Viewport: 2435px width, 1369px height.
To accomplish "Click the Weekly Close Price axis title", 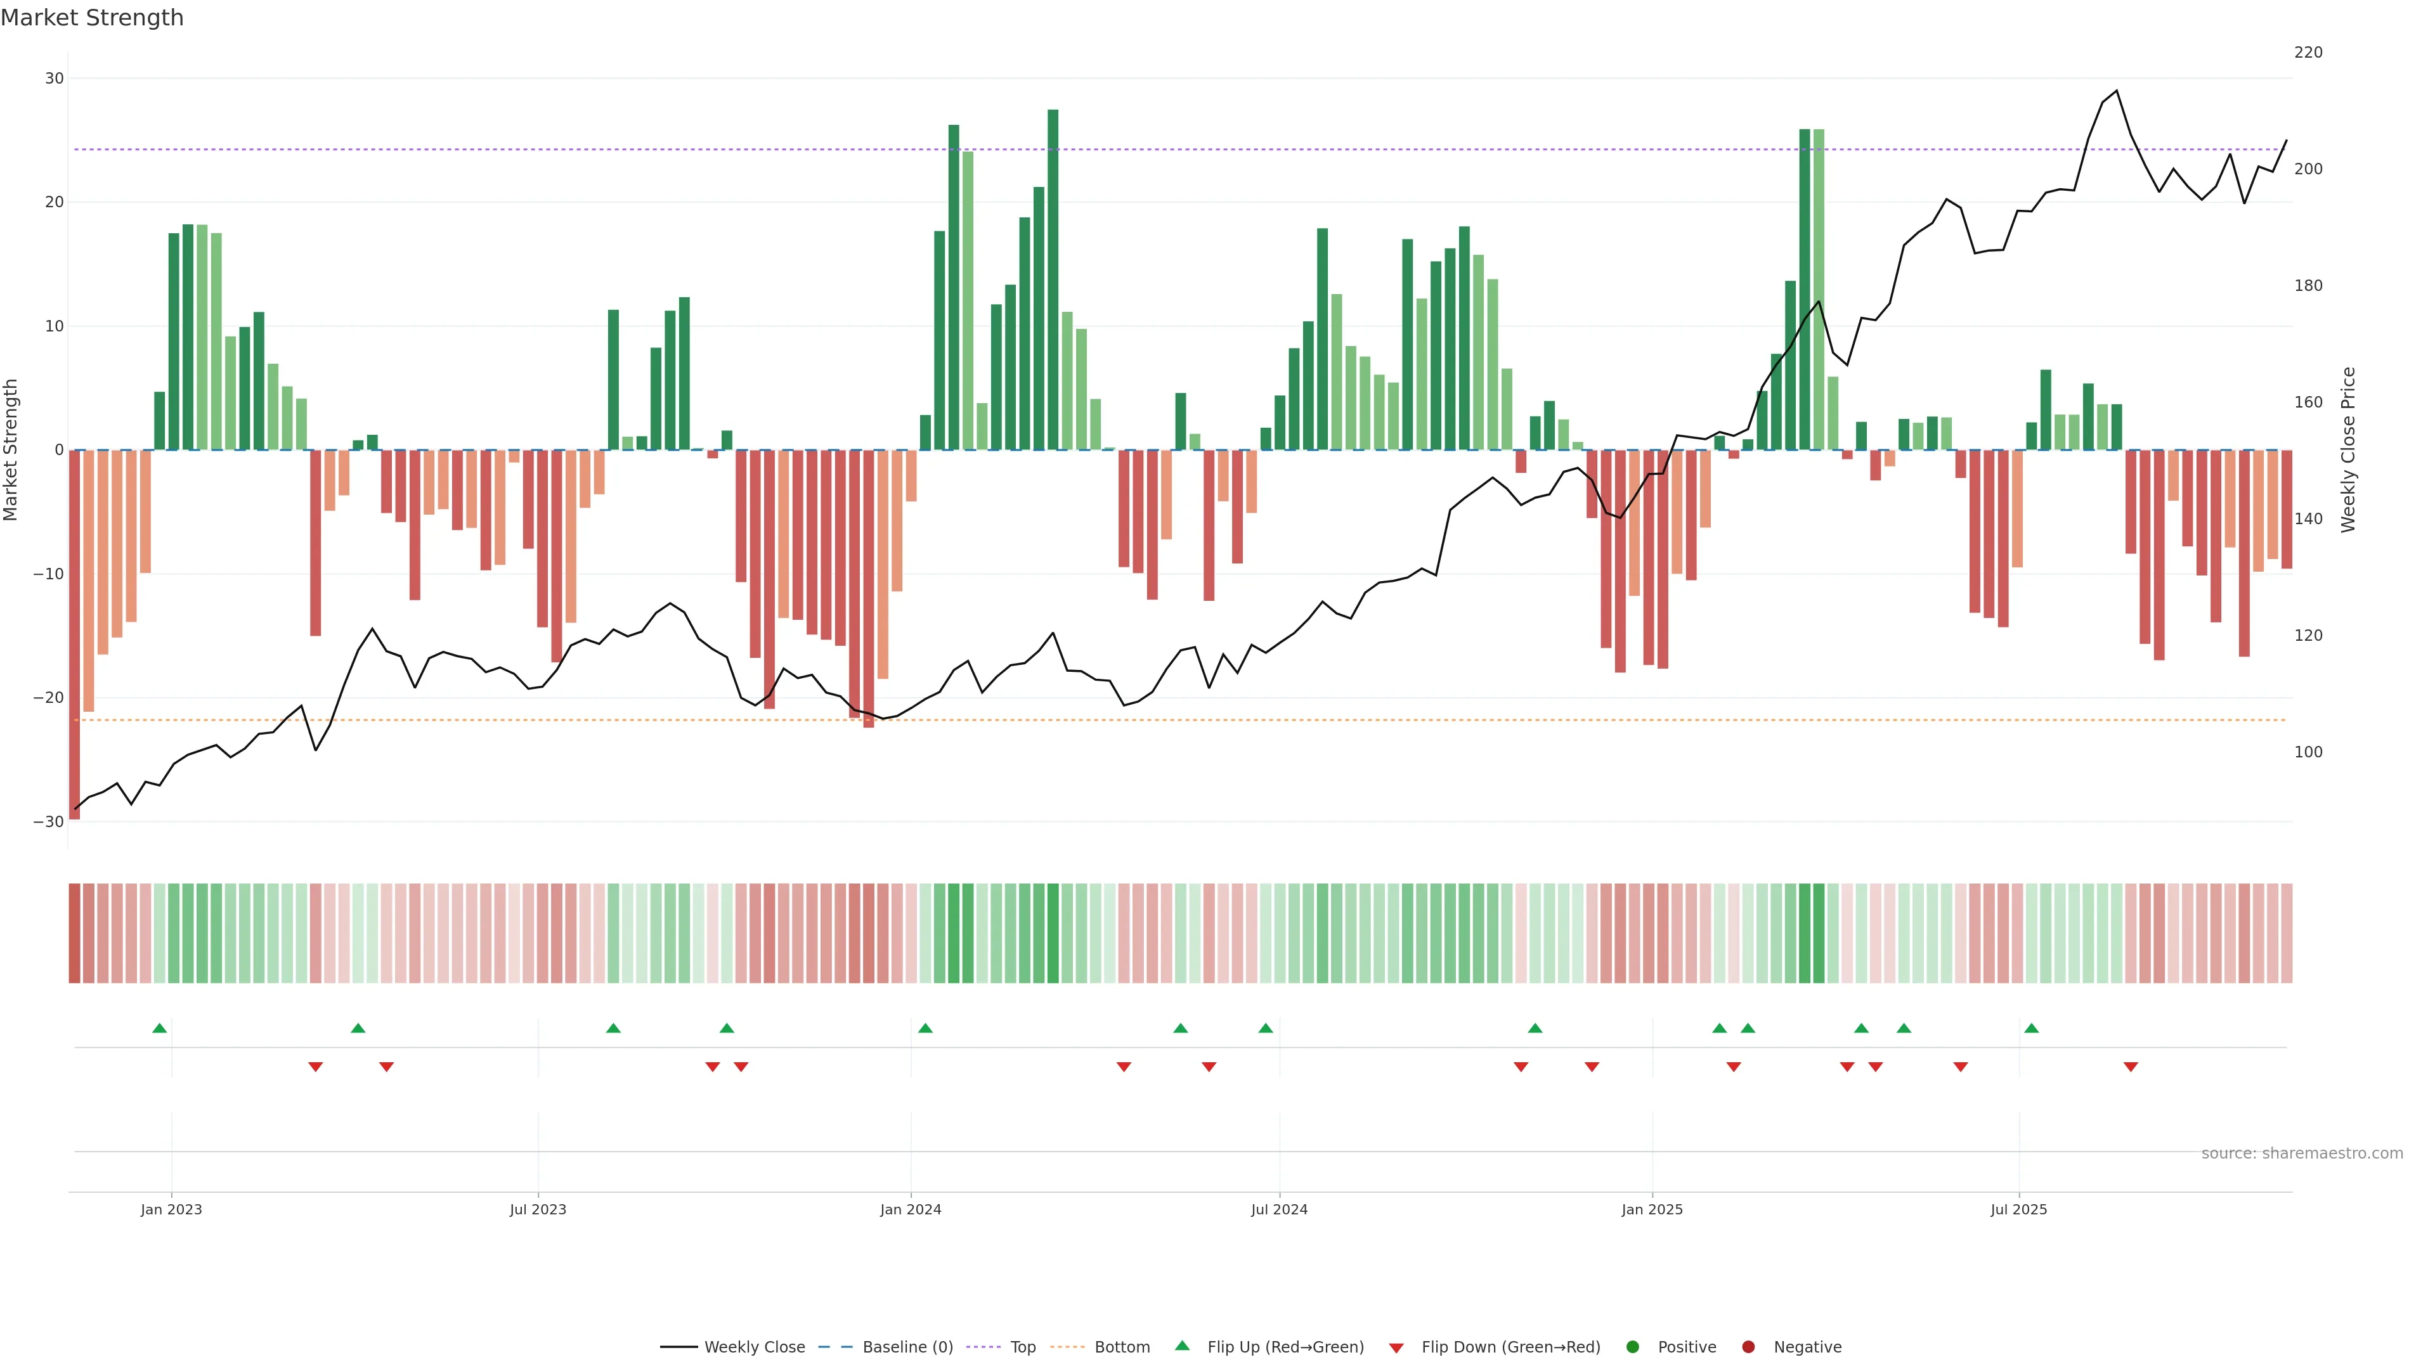I will (x=2348, y=450).
